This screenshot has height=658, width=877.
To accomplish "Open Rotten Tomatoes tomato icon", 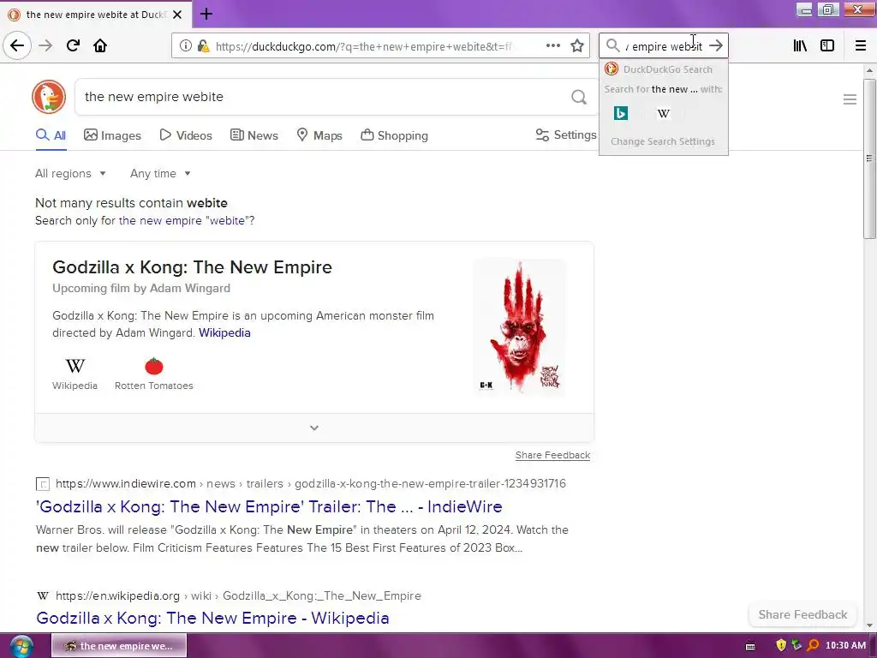I will 154,366.
